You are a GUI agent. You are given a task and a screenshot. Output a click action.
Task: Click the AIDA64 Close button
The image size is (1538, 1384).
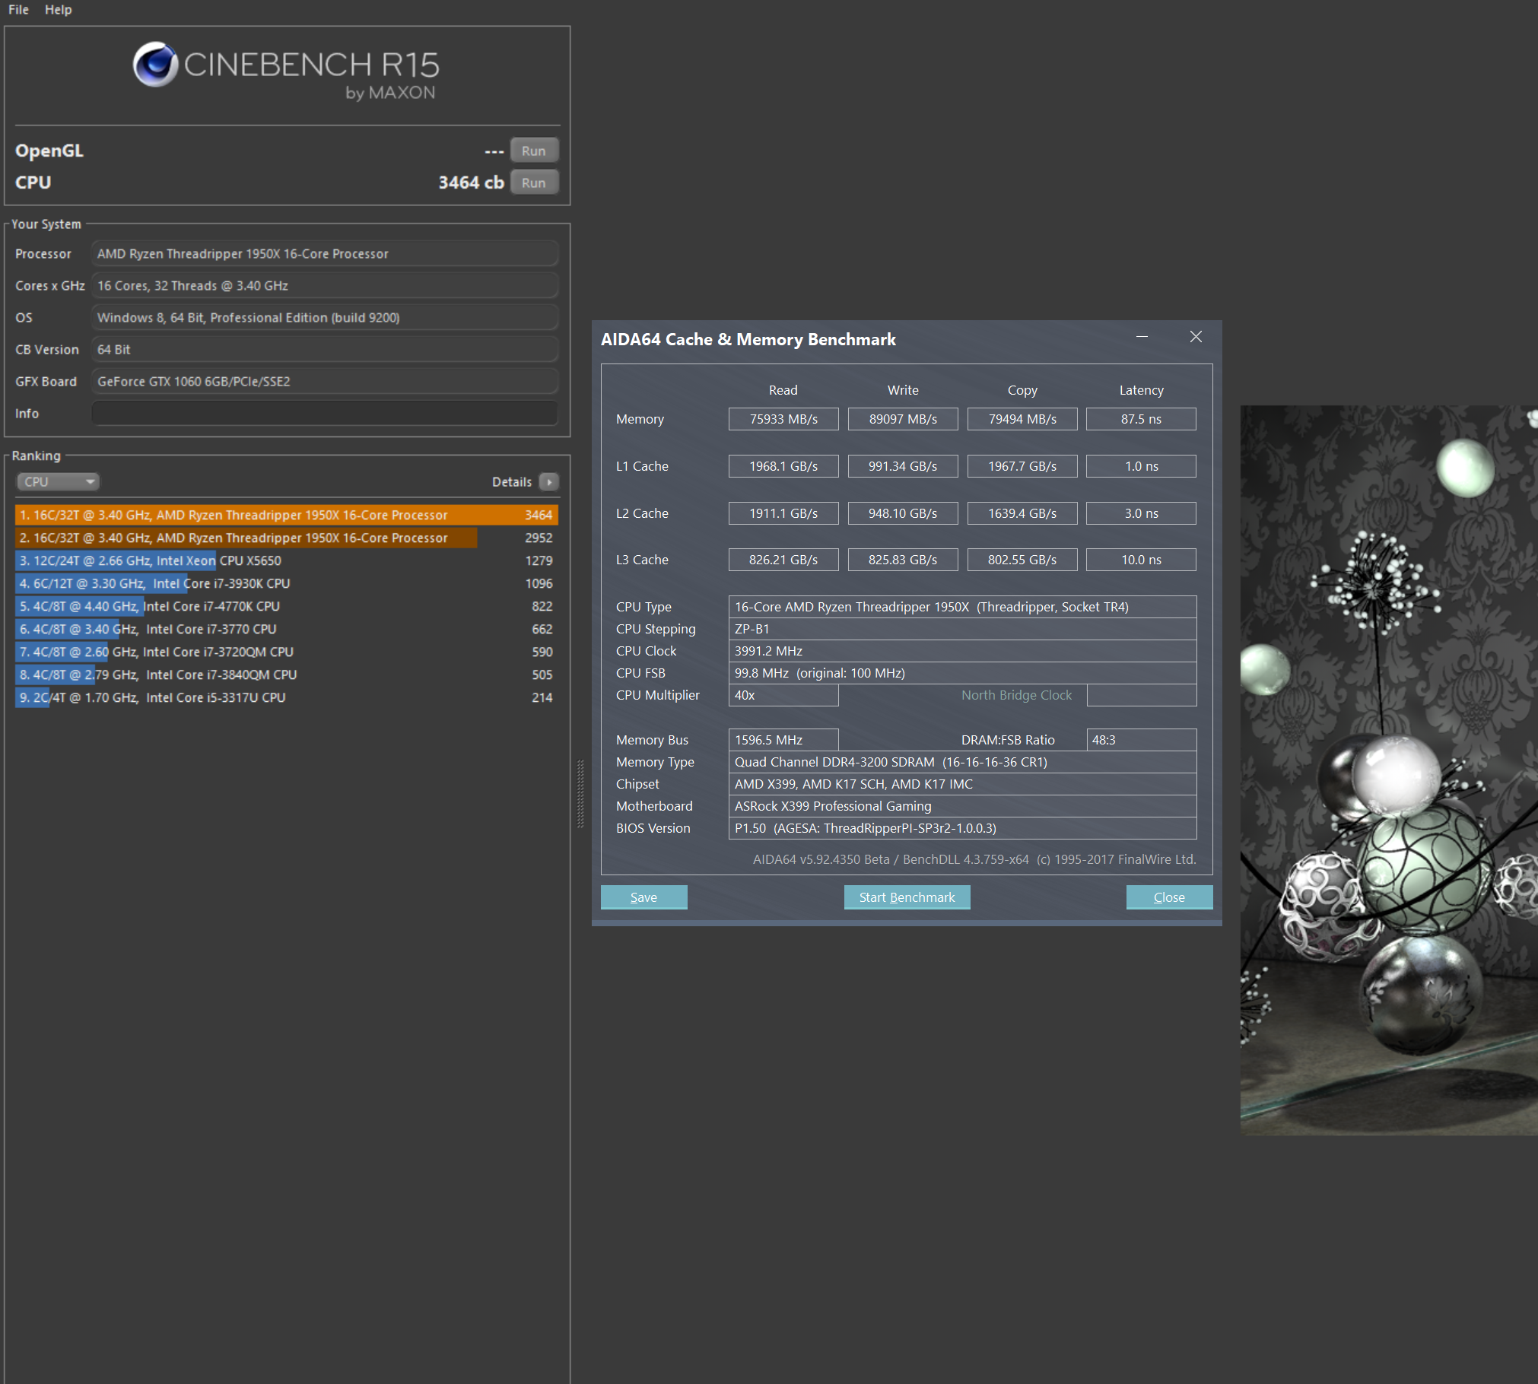click(x=1169, y=897)
